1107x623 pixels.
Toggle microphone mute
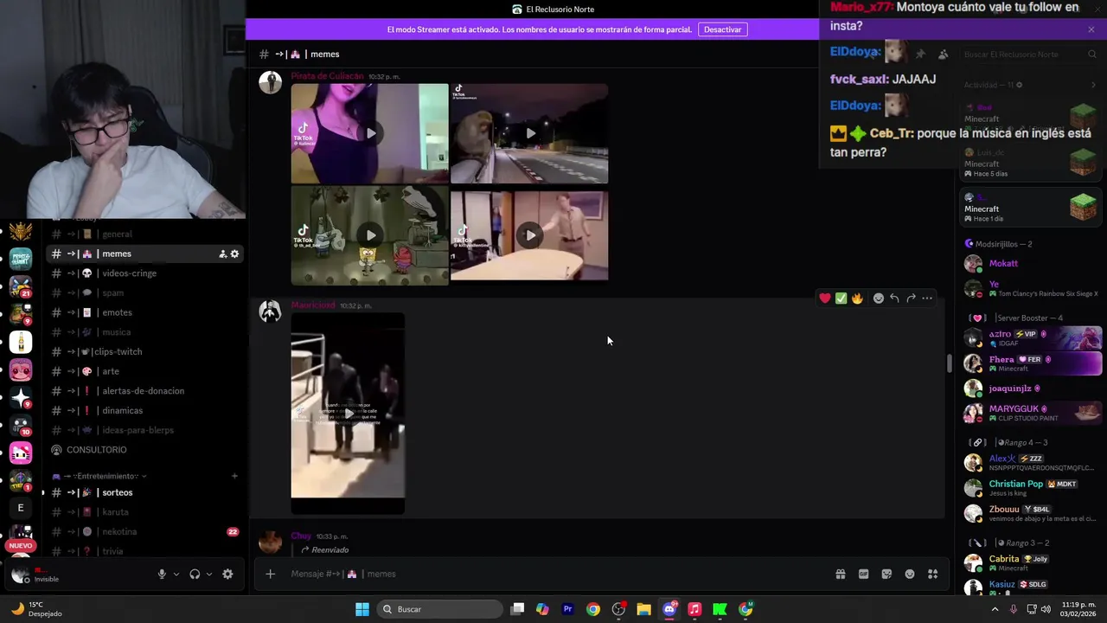(x=162, y=574)
